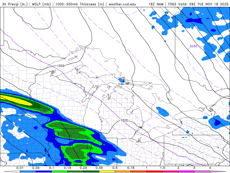Click the '1000-500mb Thickness (m)' header label
Viewport: 230px width, 173px height.
[x=80, y=4]
